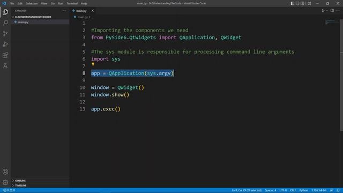Toggle Secondary Side Bar visibility
Image resolution: width=343 pixels, height=193 pixels.
[x=302, y=3]
